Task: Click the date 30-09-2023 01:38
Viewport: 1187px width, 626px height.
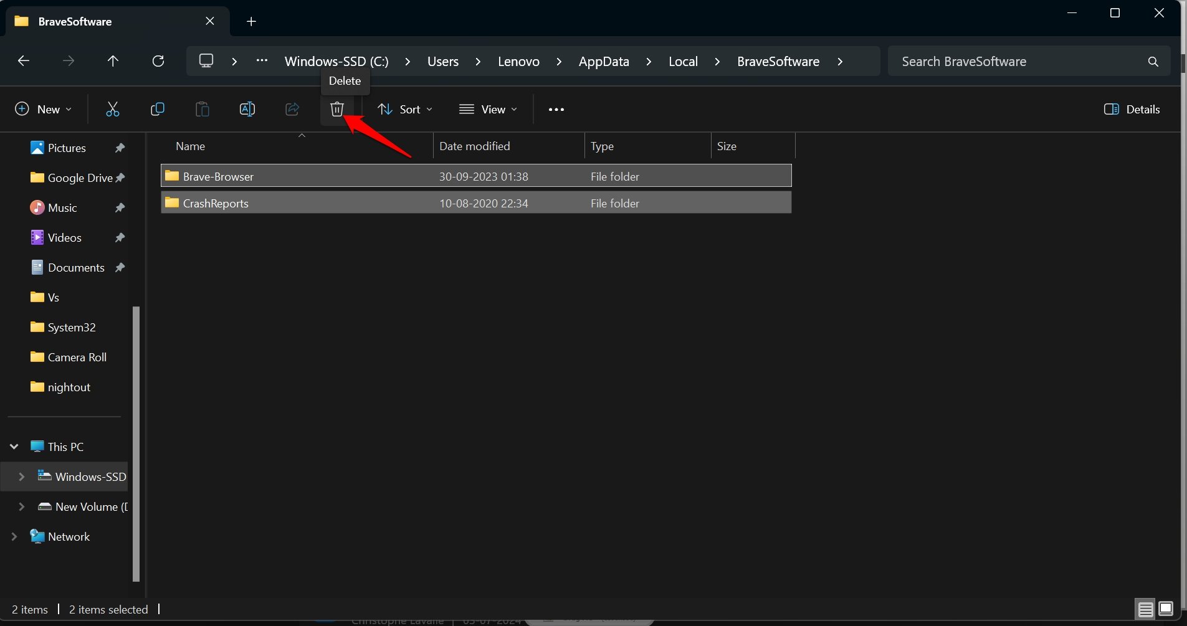Action: pos(484,177)
